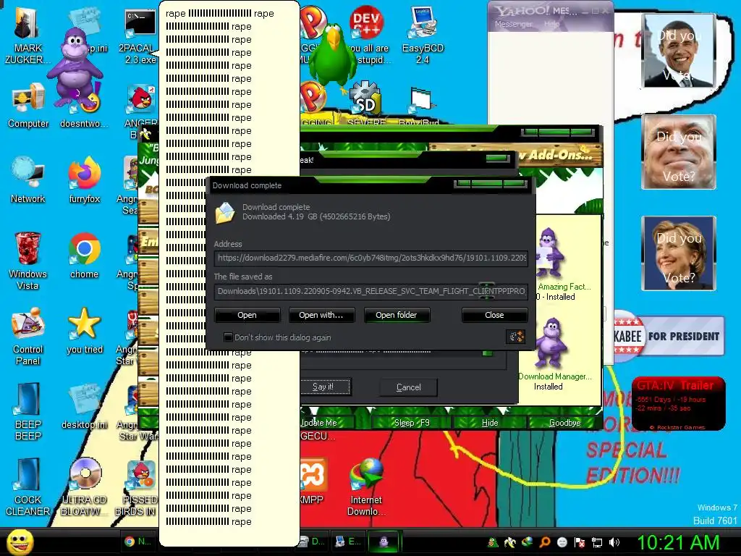Click the file saved as path field

pos(371,291)
